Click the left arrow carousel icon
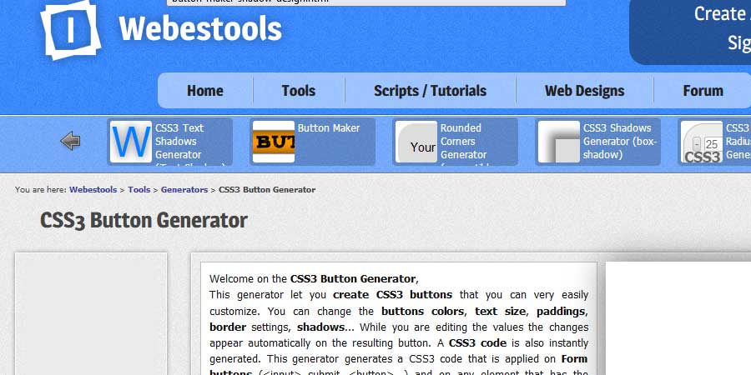The height and width of the screenshot is (375, 751). click(70, 141)
